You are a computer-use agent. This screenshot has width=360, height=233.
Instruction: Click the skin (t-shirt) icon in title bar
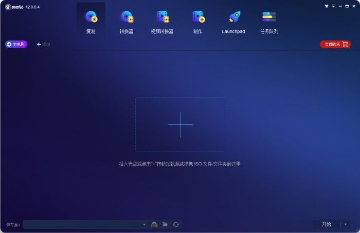click(x=326, y=6)
